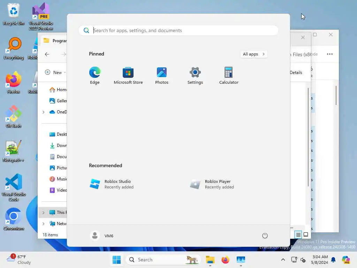Open the VM6 user account menu
This screenshot has width=357, height=268.
[x=101, y=236]
